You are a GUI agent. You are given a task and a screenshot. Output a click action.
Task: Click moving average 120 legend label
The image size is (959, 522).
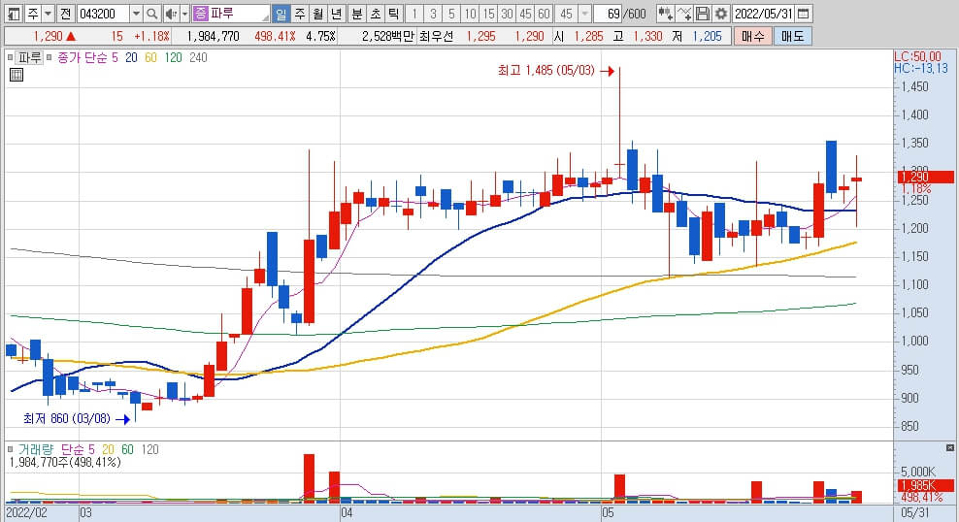click(x=173, y=57)
